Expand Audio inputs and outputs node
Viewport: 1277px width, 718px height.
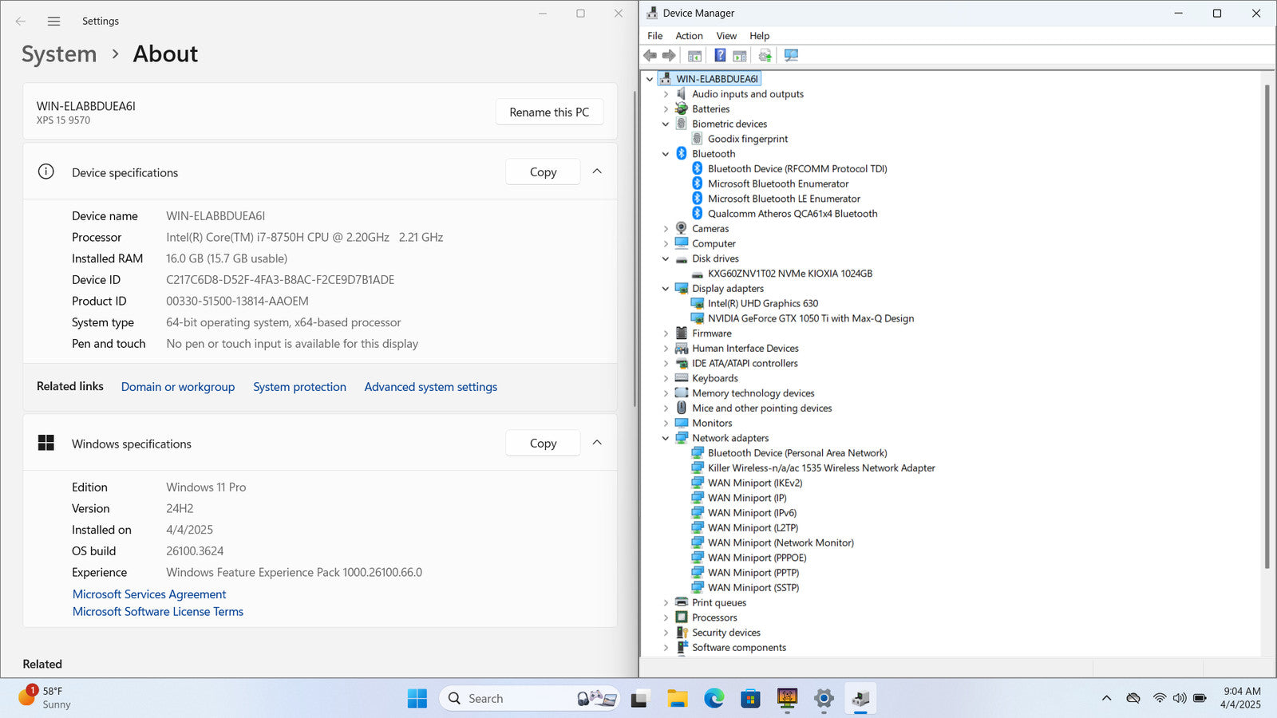click(x=666, y=94)
